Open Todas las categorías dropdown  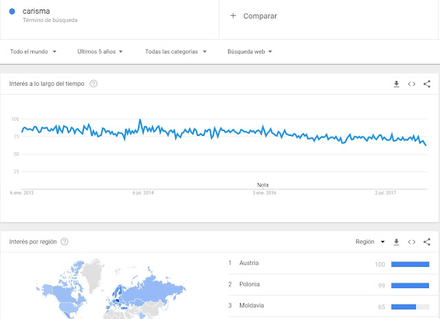click(175, 51)
